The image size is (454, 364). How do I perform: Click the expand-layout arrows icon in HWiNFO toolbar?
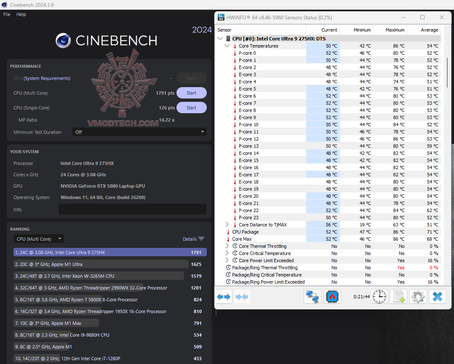coord(223,297)
